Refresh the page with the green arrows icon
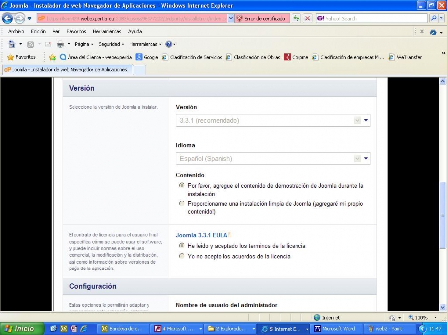This screenshot has width=447, height=335. point(297,19)
